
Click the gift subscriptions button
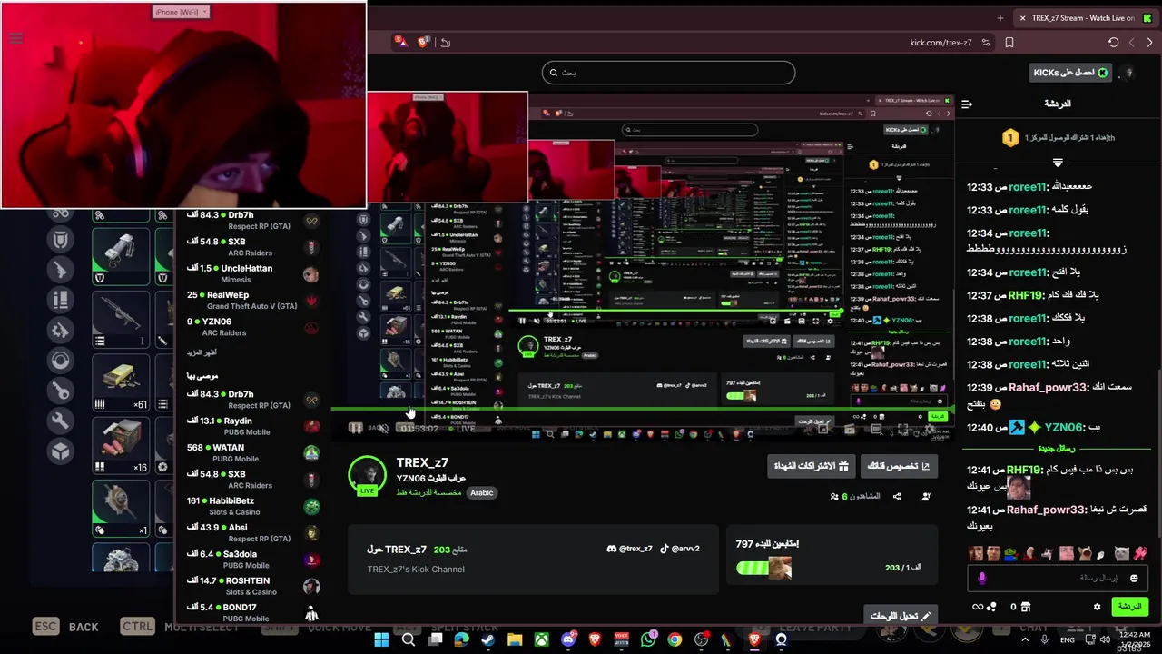pyautogui.click(x=811, y=466)
